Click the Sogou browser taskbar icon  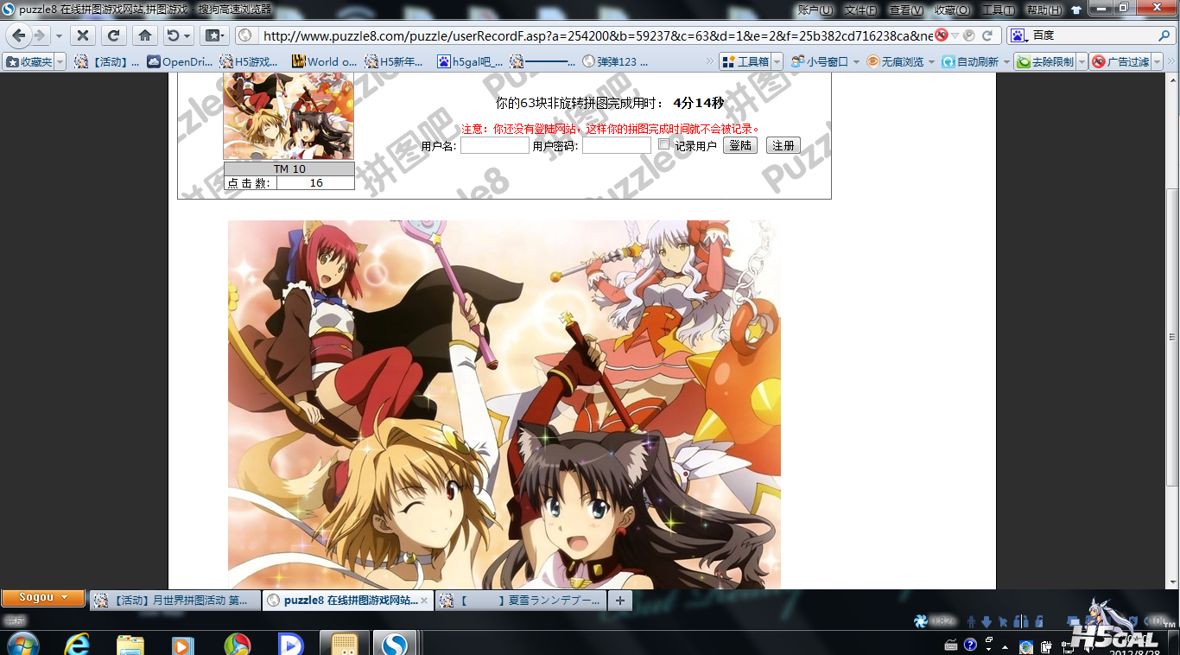coord(396,645)
